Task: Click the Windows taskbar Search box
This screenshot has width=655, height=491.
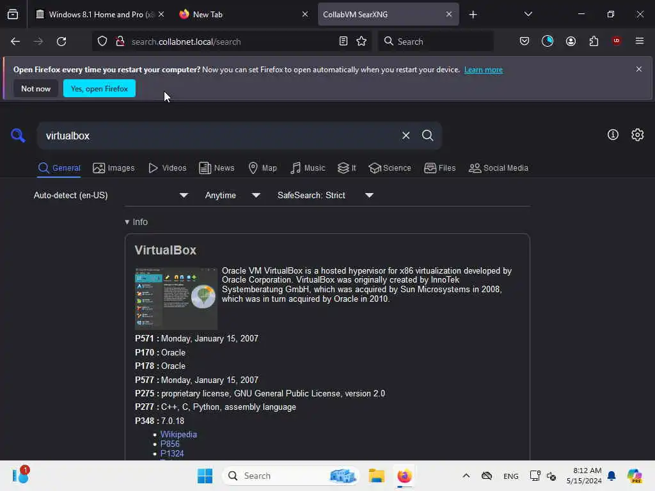Action: tap(292, 476)
